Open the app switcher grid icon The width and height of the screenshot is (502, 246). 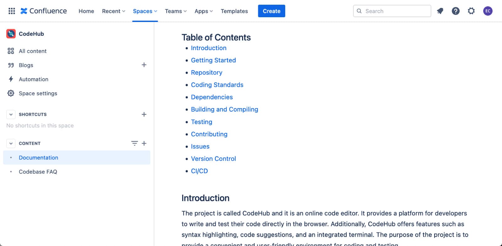12,11
